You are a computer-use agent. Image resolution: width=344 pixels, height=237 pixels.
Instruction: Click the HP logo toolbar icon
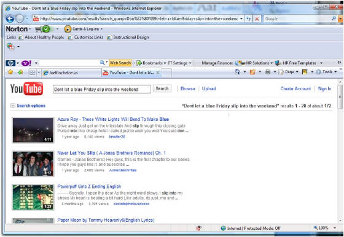10,63
